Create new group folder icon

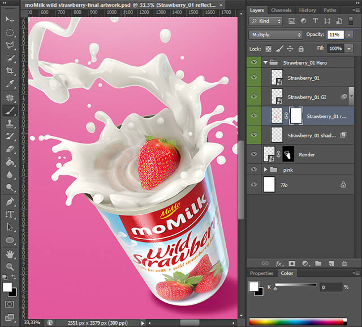[x=318, y=263]
